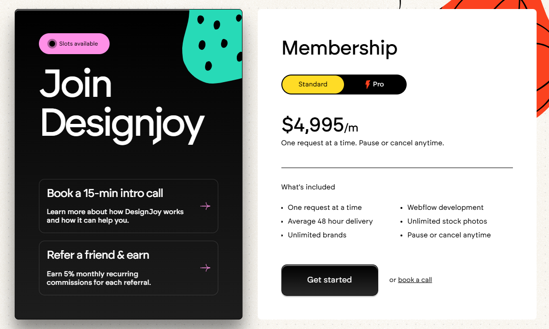The height and width of the screenshot is (329, 549).
Task: Click the pink arrow next to intro call card
Action: pyautogui.click(x=205, y=206)
